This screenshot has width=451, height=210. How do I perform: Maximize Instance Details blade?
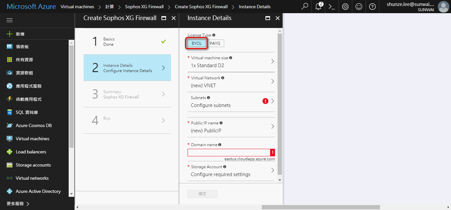(x=268, y=18)
